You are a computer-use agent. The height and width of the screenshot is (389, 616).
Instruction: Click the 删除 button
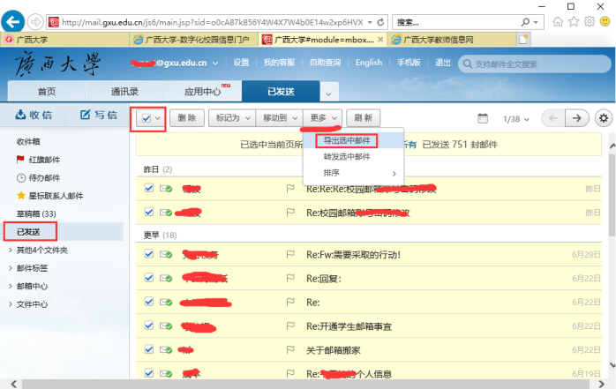[x=186, y=118]
